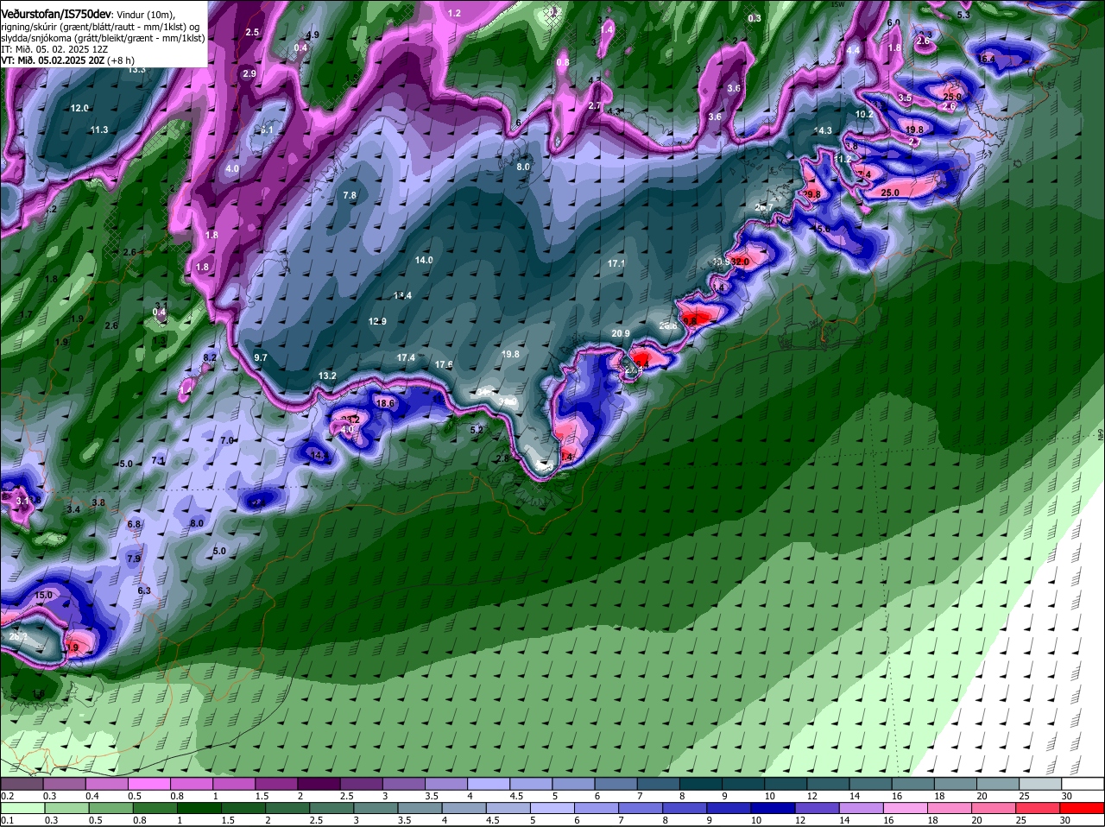Click the '6.3' value on the map
Screen dimensions: 1105x827
(144, 590)
